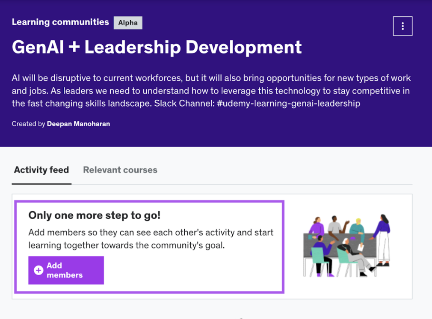Click the Add members instruction text
This screenshot has height=319, width=432.
(151, 239)
